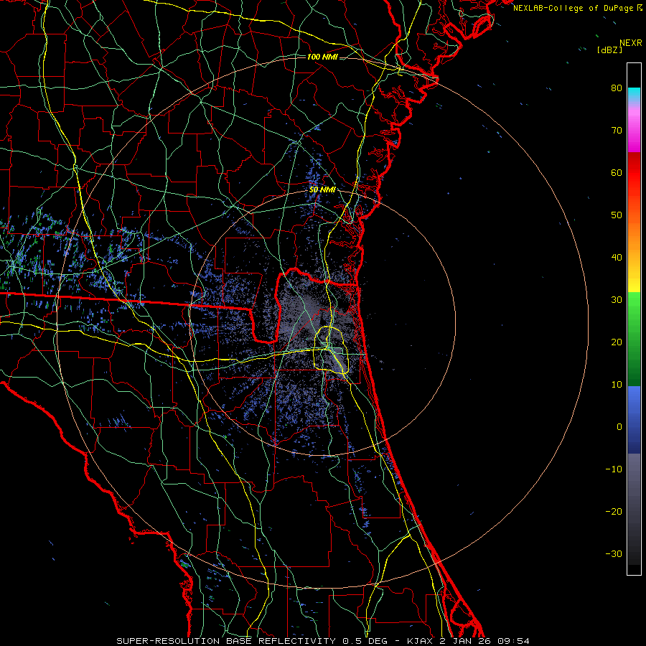Click the 50 NMI range ring label
Image resolution: width=646 pixels, height=646 pixels.
pyautogui.click(x=322, y=190)
